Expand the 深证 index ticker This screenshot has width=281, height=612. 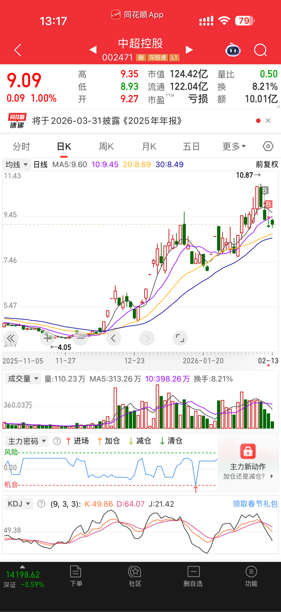coord(23,577)
